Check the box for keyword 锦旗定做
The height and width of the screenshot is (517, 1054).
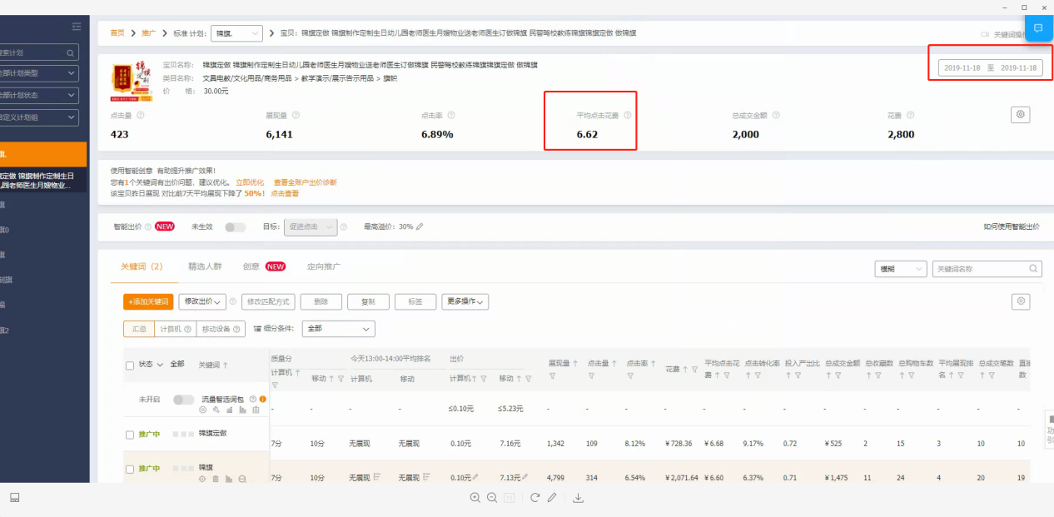(129, 435)
